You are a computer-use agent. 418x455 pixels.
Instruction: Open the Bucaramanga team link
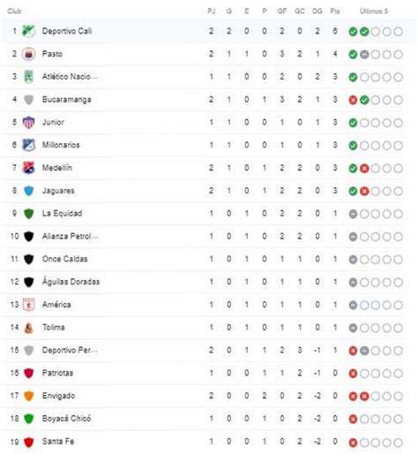coord(67,100)
